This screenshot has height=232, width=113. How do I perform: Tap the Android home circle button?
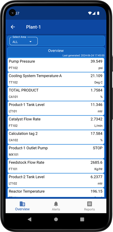(x=56, y=219)
